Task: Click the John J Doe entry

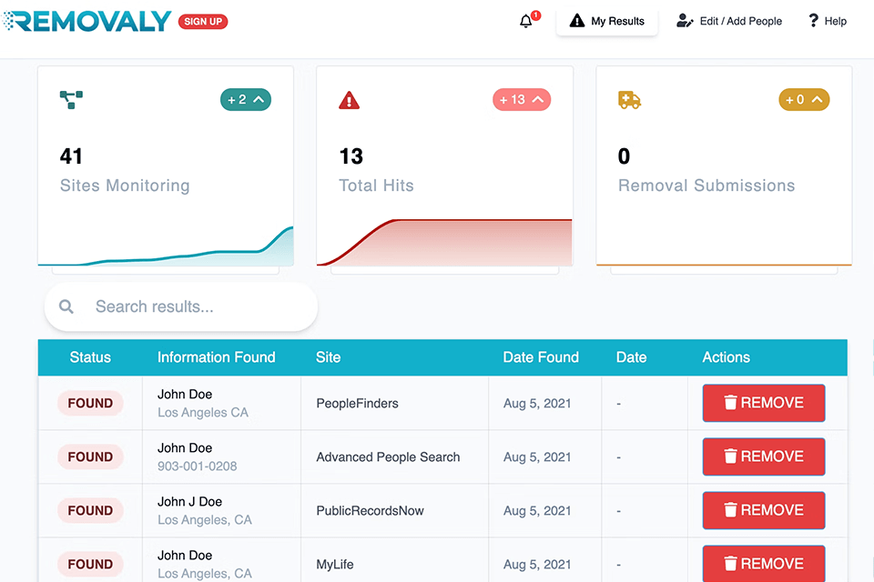Action: (189, 501)
